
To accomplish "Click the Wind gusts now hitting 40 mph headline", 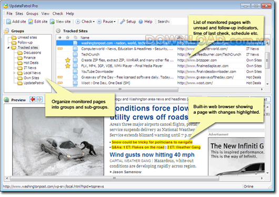I will click(x=152, y=155).
